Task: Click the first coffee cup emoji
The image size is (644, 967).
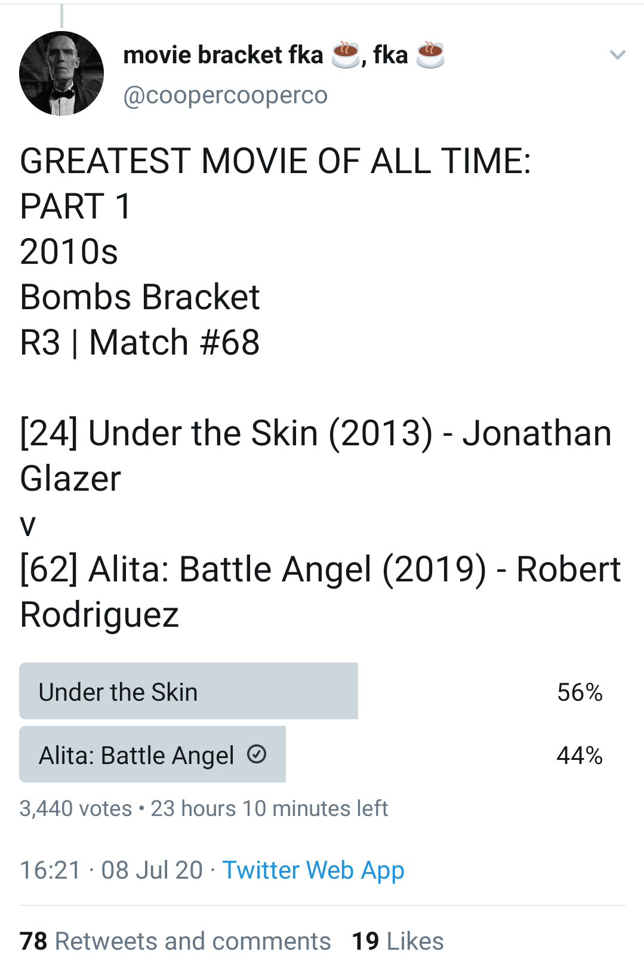Action: pyautogui.click(x=346, y=55)
